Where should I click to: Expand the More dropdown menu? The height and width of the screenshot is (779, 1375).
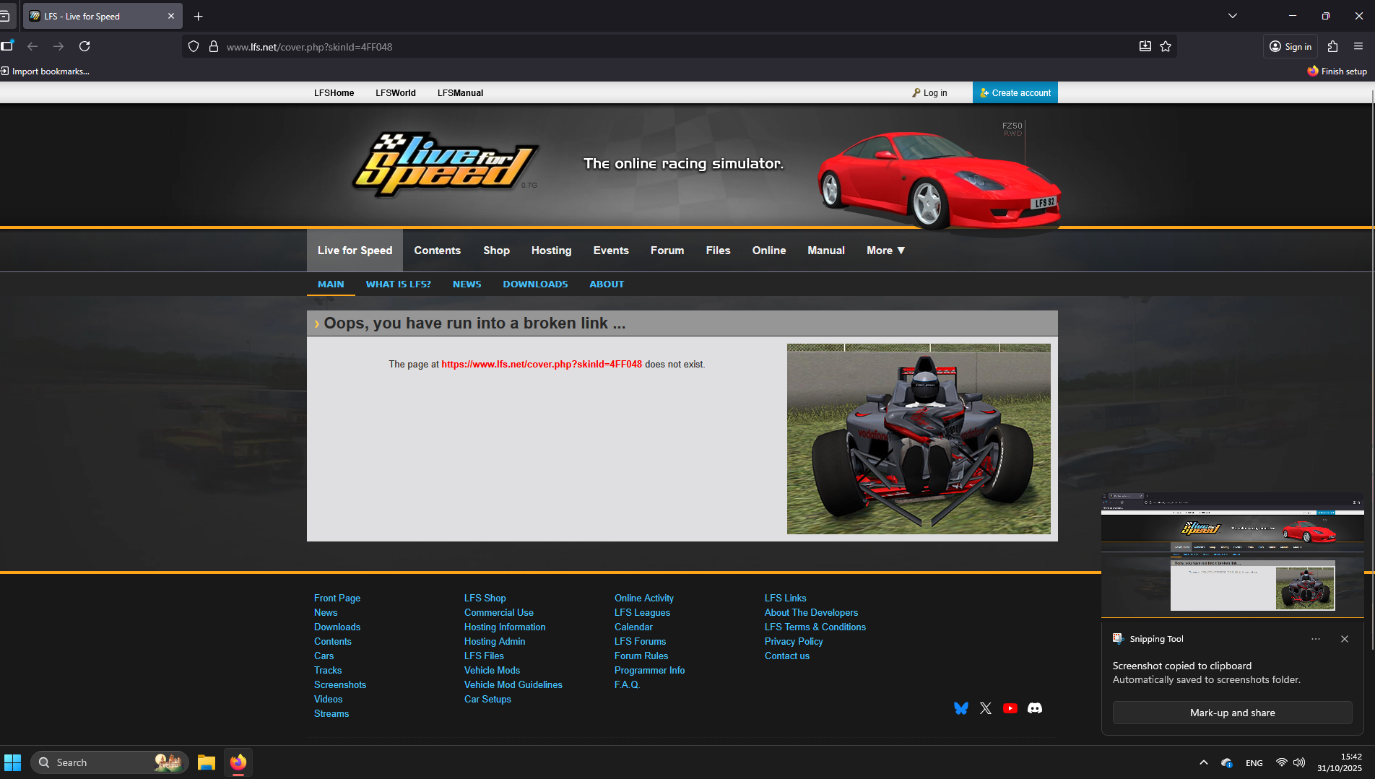click(885, 251)
